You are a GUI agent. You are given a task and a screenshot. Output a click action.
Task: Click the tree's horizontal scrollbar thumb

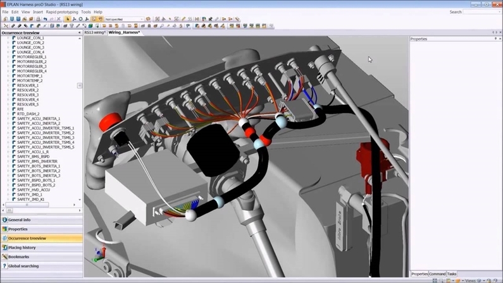27,205
